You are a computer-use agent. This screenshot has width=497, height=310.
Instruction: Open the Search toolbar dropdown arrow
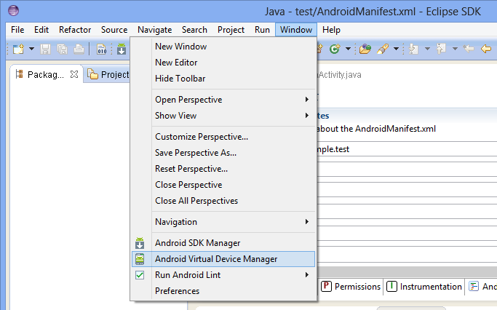[x=396, y=49]
